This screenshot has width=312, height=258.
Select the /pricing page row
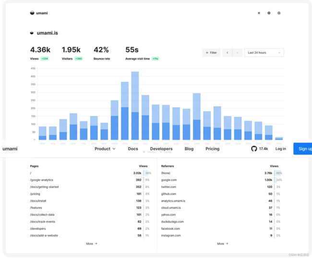pos(91,194)
